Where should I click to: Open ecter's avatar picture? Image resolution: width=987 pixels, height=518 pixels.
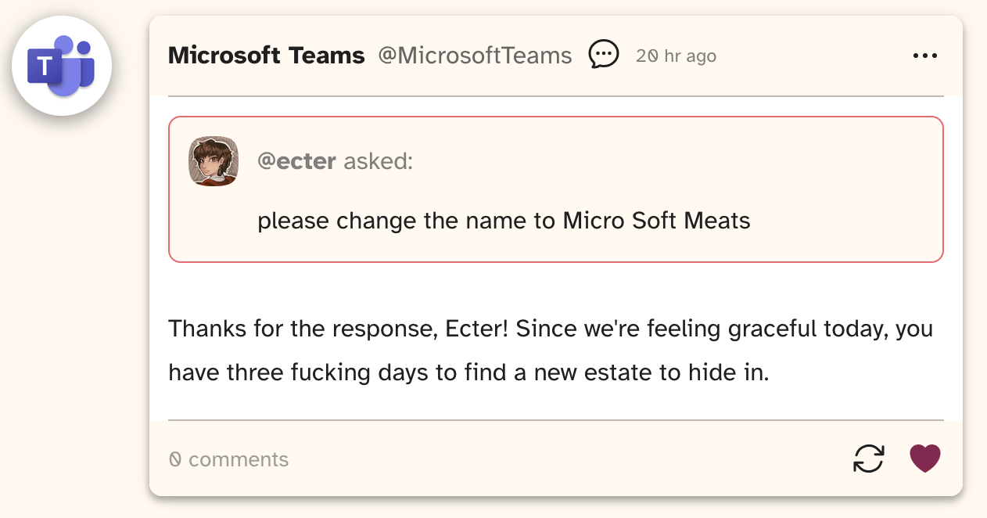[x=214, y=161]
